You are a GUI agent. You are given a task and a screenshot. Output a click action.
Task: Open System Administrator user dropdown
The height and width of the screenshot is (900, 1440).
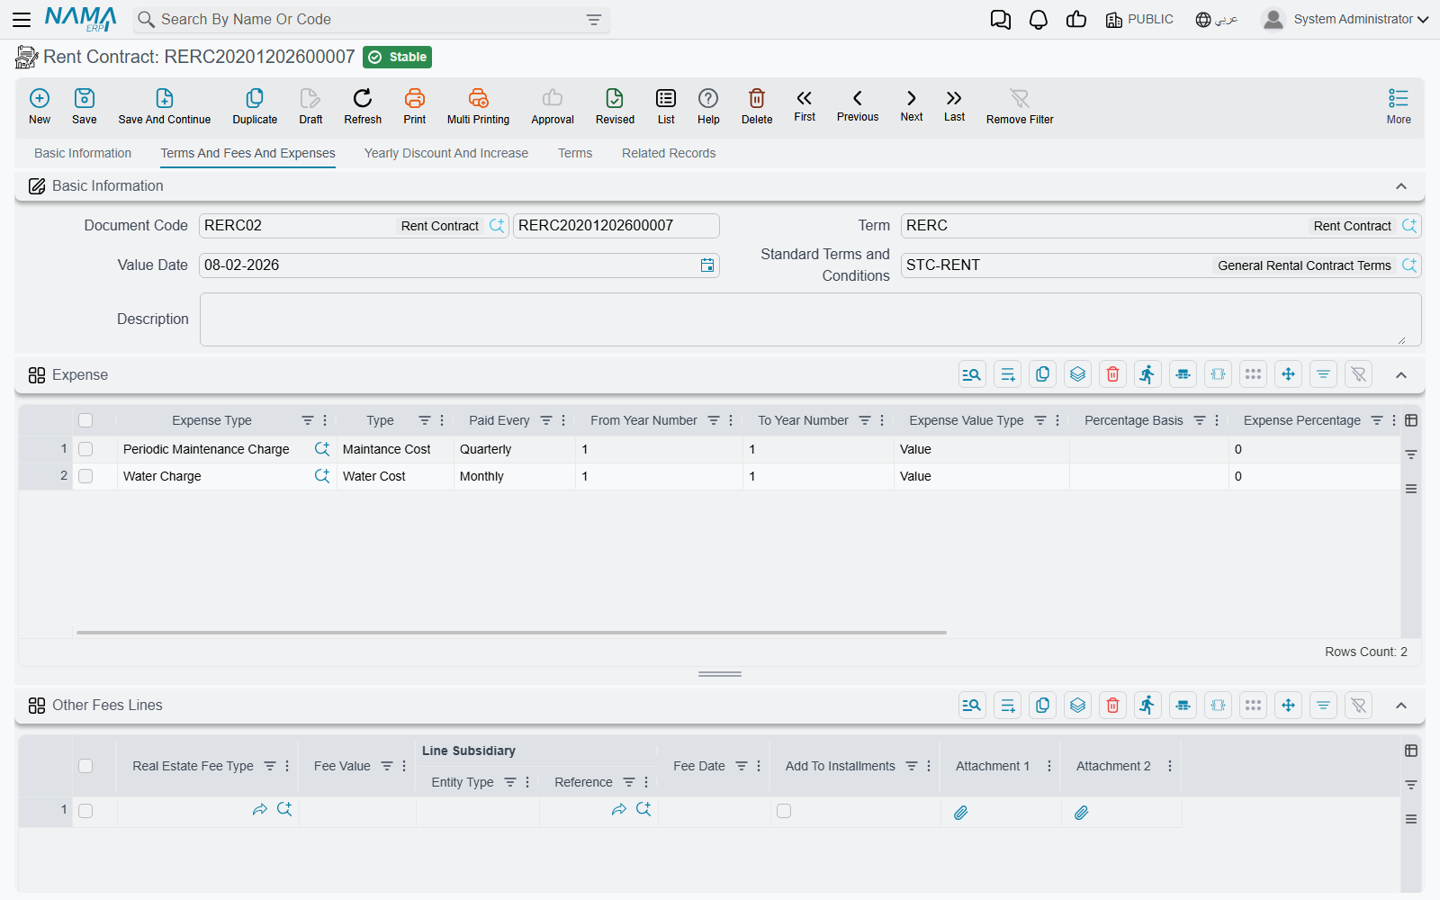pyautogui.click(x=1345, y=19)
